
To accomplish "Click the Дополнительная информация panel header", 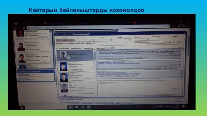I will click(x=35, y=72).
